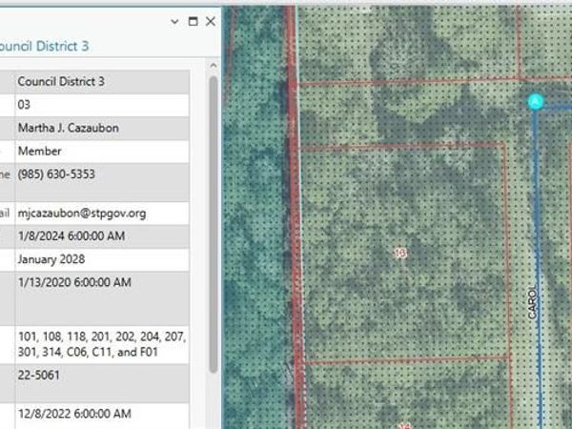Screen dimensions: 572x429
Task: Select the January 2028 term cell
Action: 52,259
